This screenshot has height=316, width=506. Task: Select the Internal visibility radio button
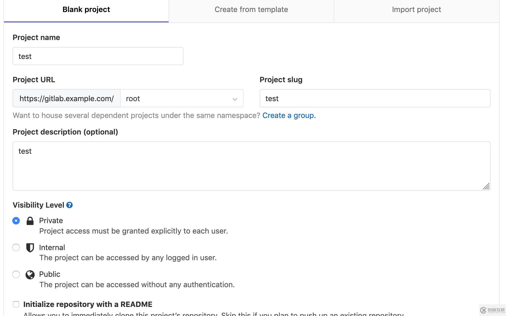point(16,247)
